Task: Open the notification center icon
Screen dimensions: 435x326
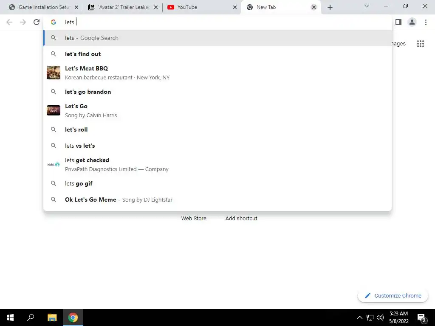Action: tap(422, 318)
